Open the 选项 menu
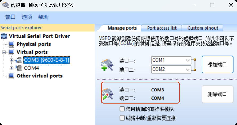 27,17
